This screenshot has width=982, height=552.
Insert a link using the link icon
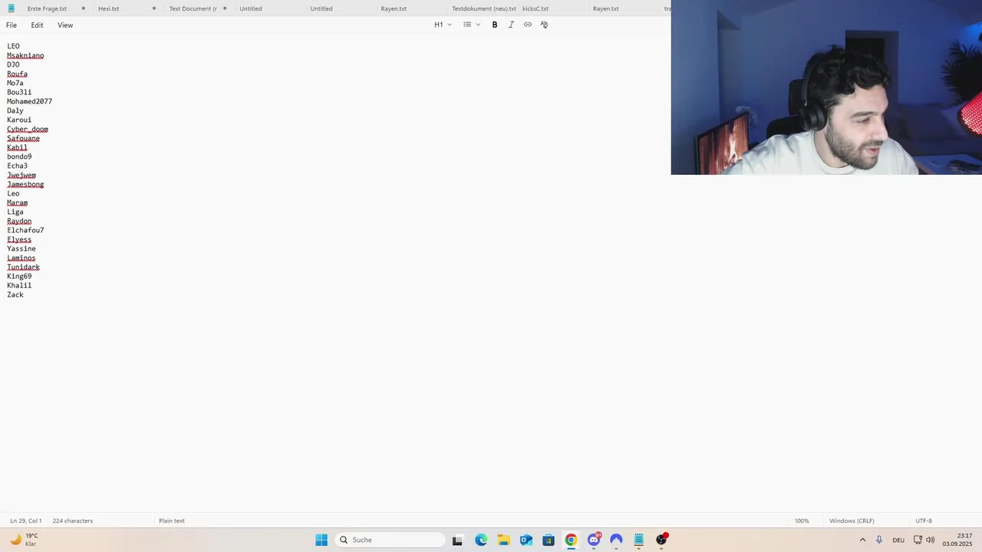pyautogui.click(x=528, y=25)
